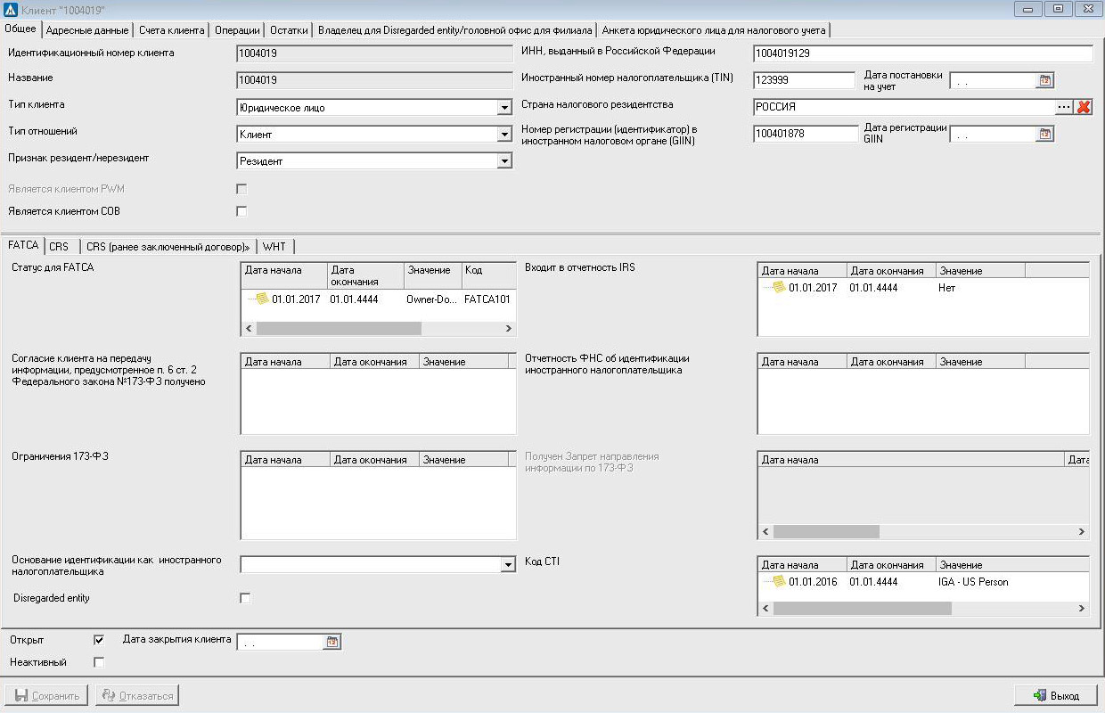Open calendar for Дата постановки на учет
Image resolution: width=1105 pixels, height=713 pixels.
[1045, 81]
